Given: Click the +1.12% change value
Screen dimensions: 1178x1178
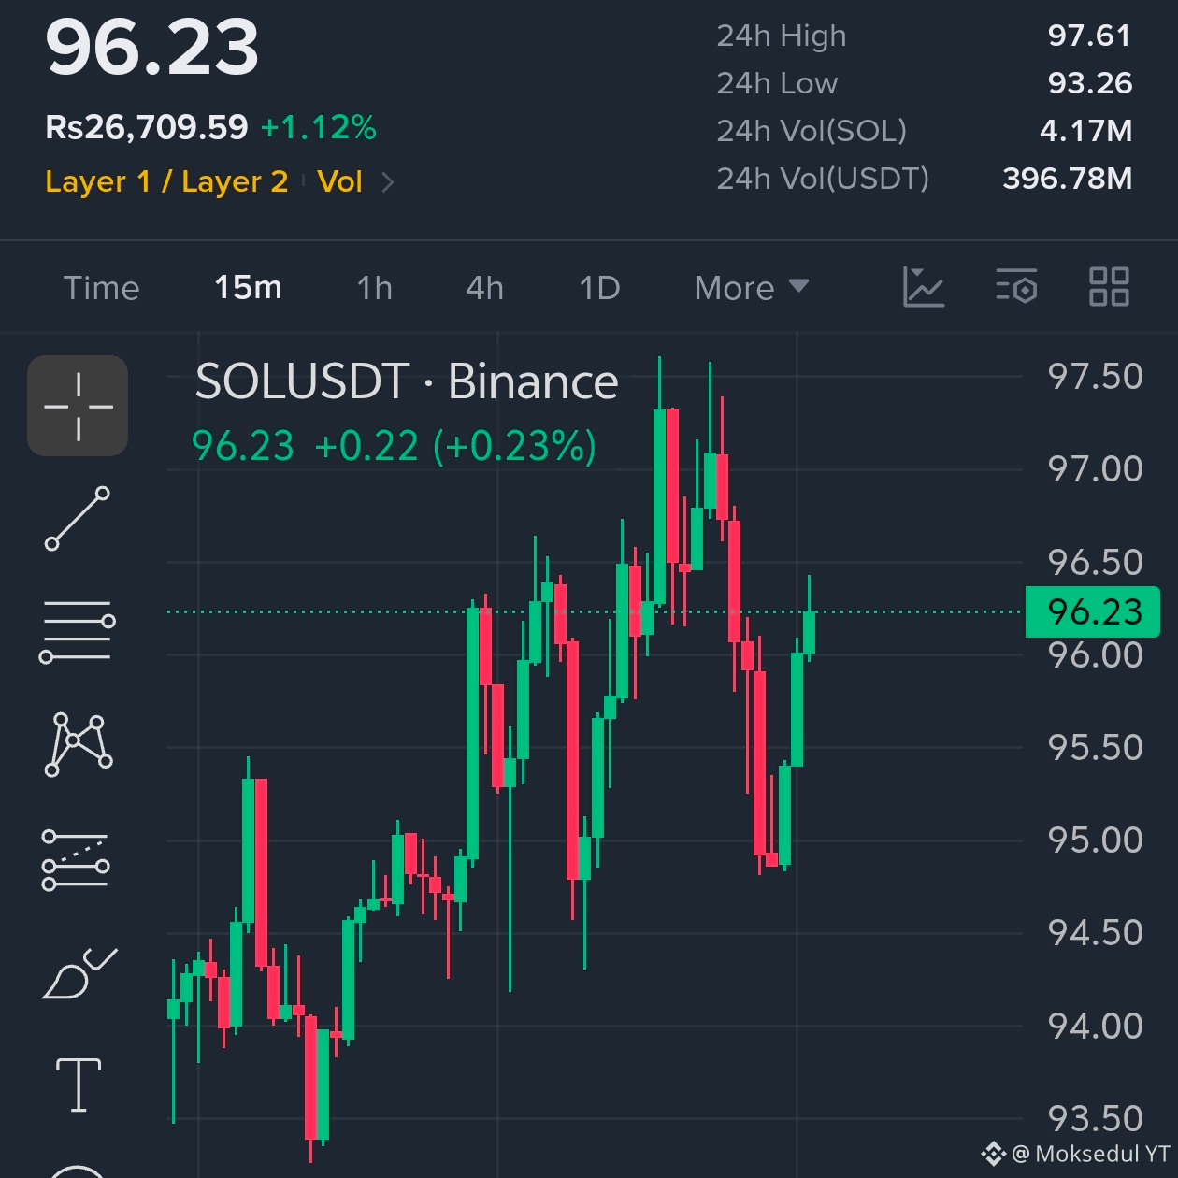Looking at the screenshot, I should coord(318,127).
